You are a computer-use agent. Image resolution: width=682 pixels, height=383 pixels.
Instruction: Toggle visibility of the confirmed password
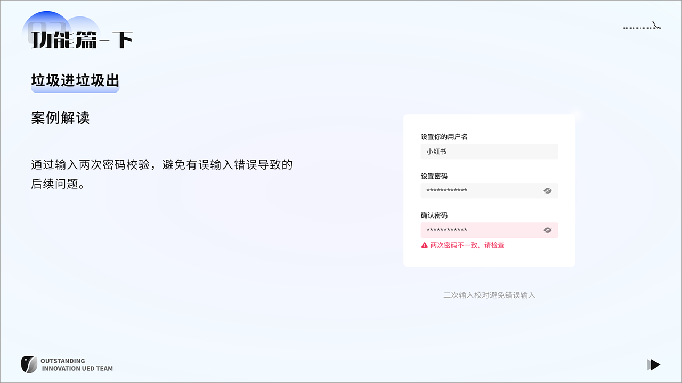pyautogui.click(x=548, y=230)
